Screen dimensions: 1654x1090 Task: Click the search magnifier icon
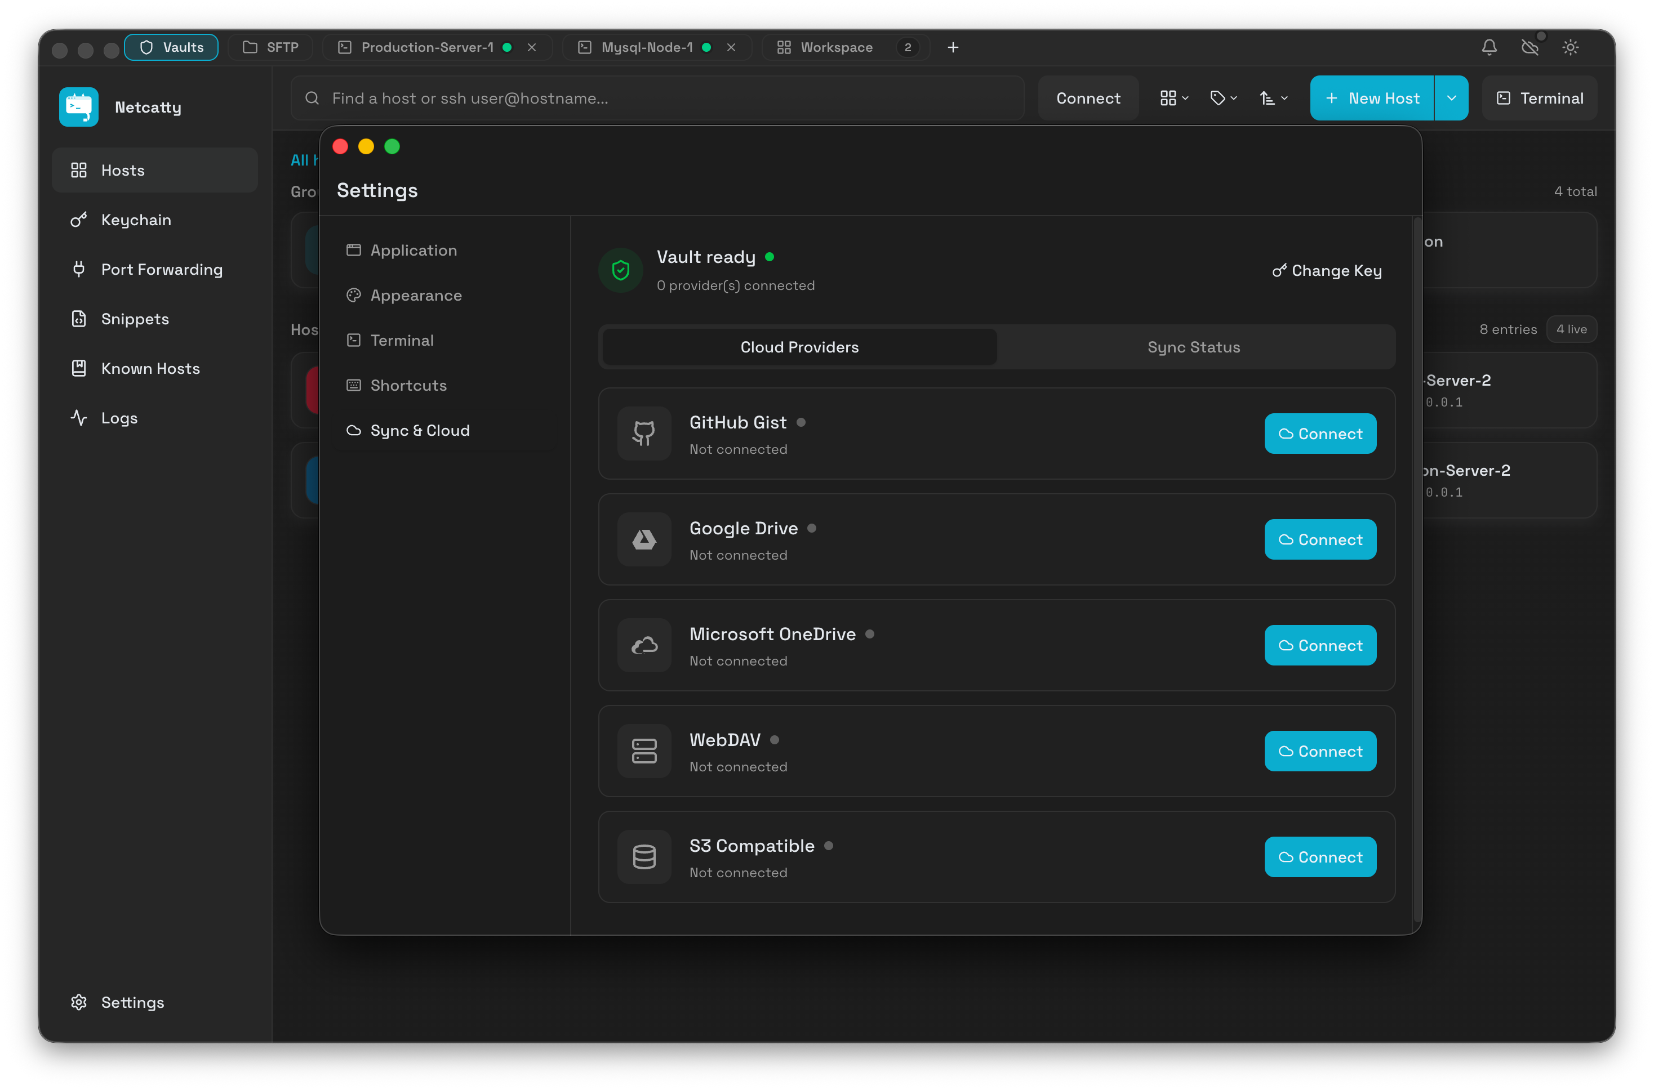point(312,98)
